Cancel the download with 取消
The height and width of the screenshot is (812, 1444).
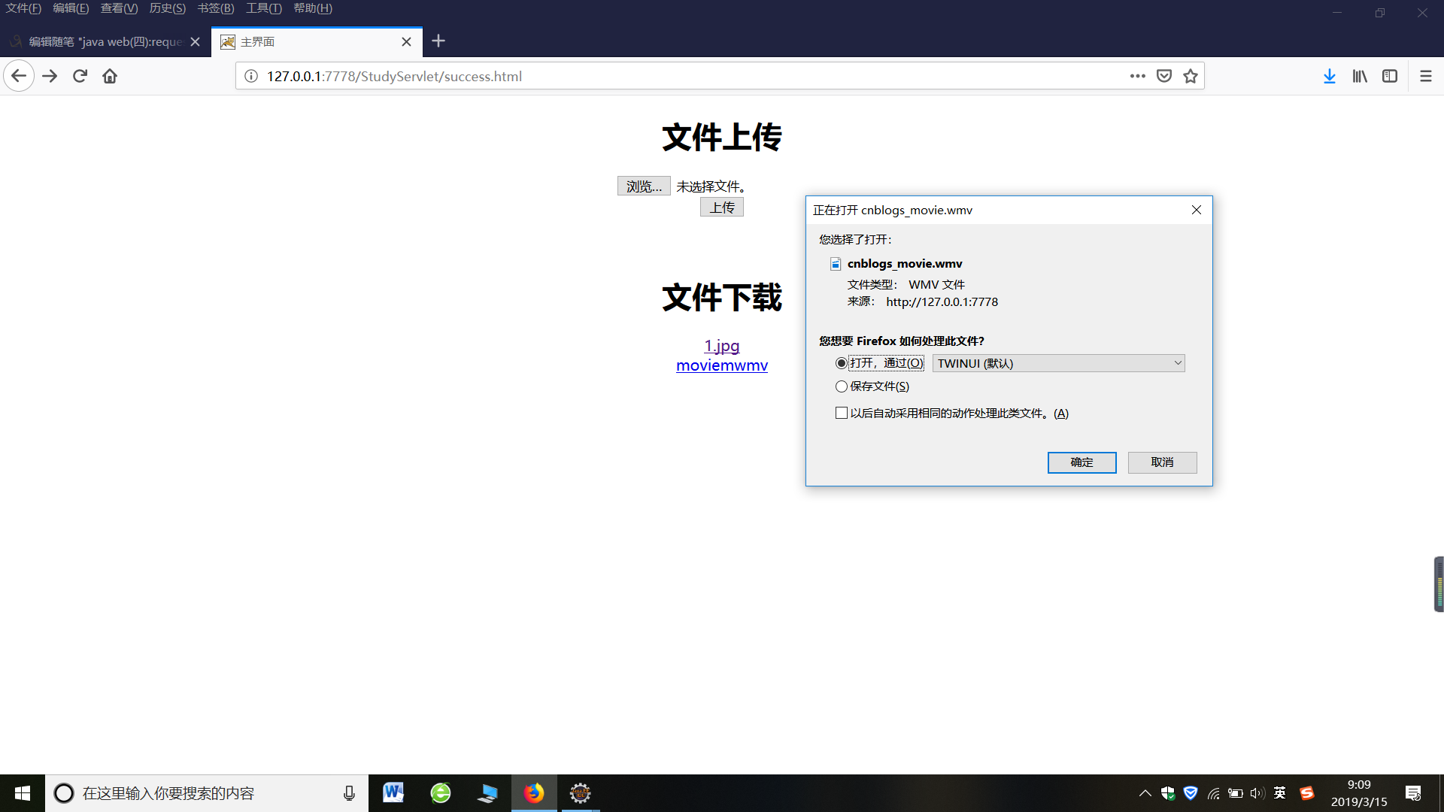pyautogui.click(x=1162, y=462)
